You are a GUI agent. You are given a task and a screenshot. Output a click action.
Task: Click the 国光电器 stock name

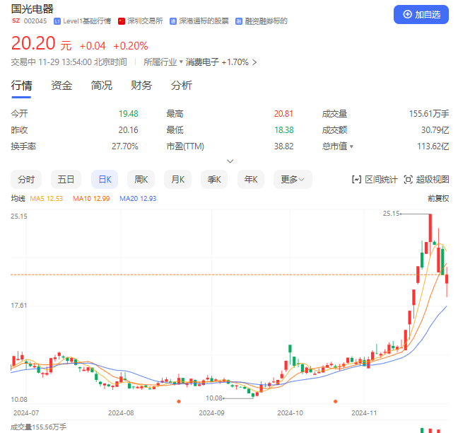33,8
